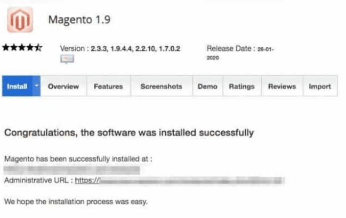View the Ratings tab
The width and height of the screenshot is (346, 218).
pyautogui.click(x=242, y=86)
